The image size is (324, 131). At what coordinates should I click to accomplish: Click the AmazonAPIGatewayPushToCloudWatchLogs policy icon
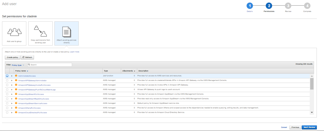[x=16, y=90]
